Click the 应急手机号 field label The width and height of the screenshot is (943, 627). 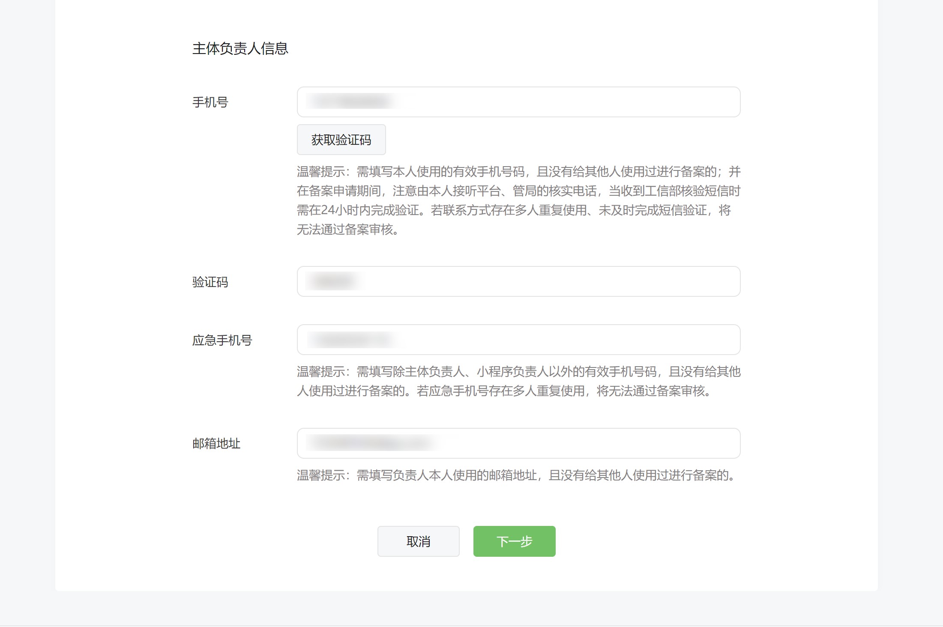point(222,340)
